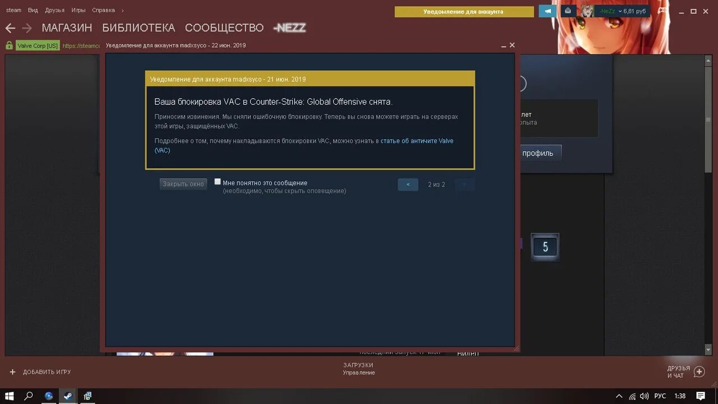Open the third pinned taskbar app
This screenshot has height=404, width=718.
click(88, 396)
